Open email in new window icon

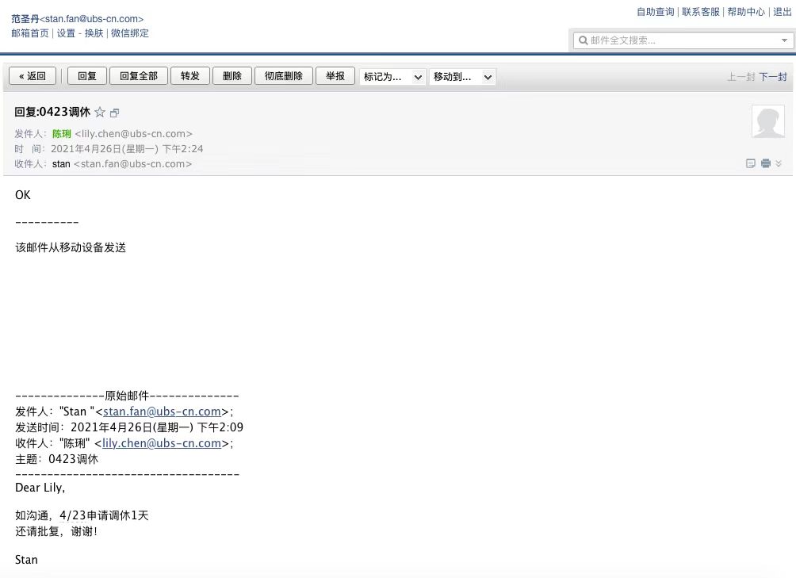tap(114, 113)
